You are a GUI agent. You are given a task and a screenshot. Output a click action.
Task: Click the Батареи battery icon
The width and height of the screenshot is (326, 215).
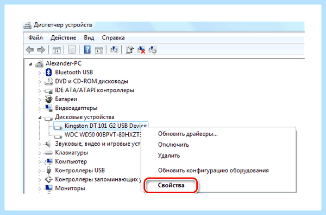pyautogui.click(x=48, y=99)
